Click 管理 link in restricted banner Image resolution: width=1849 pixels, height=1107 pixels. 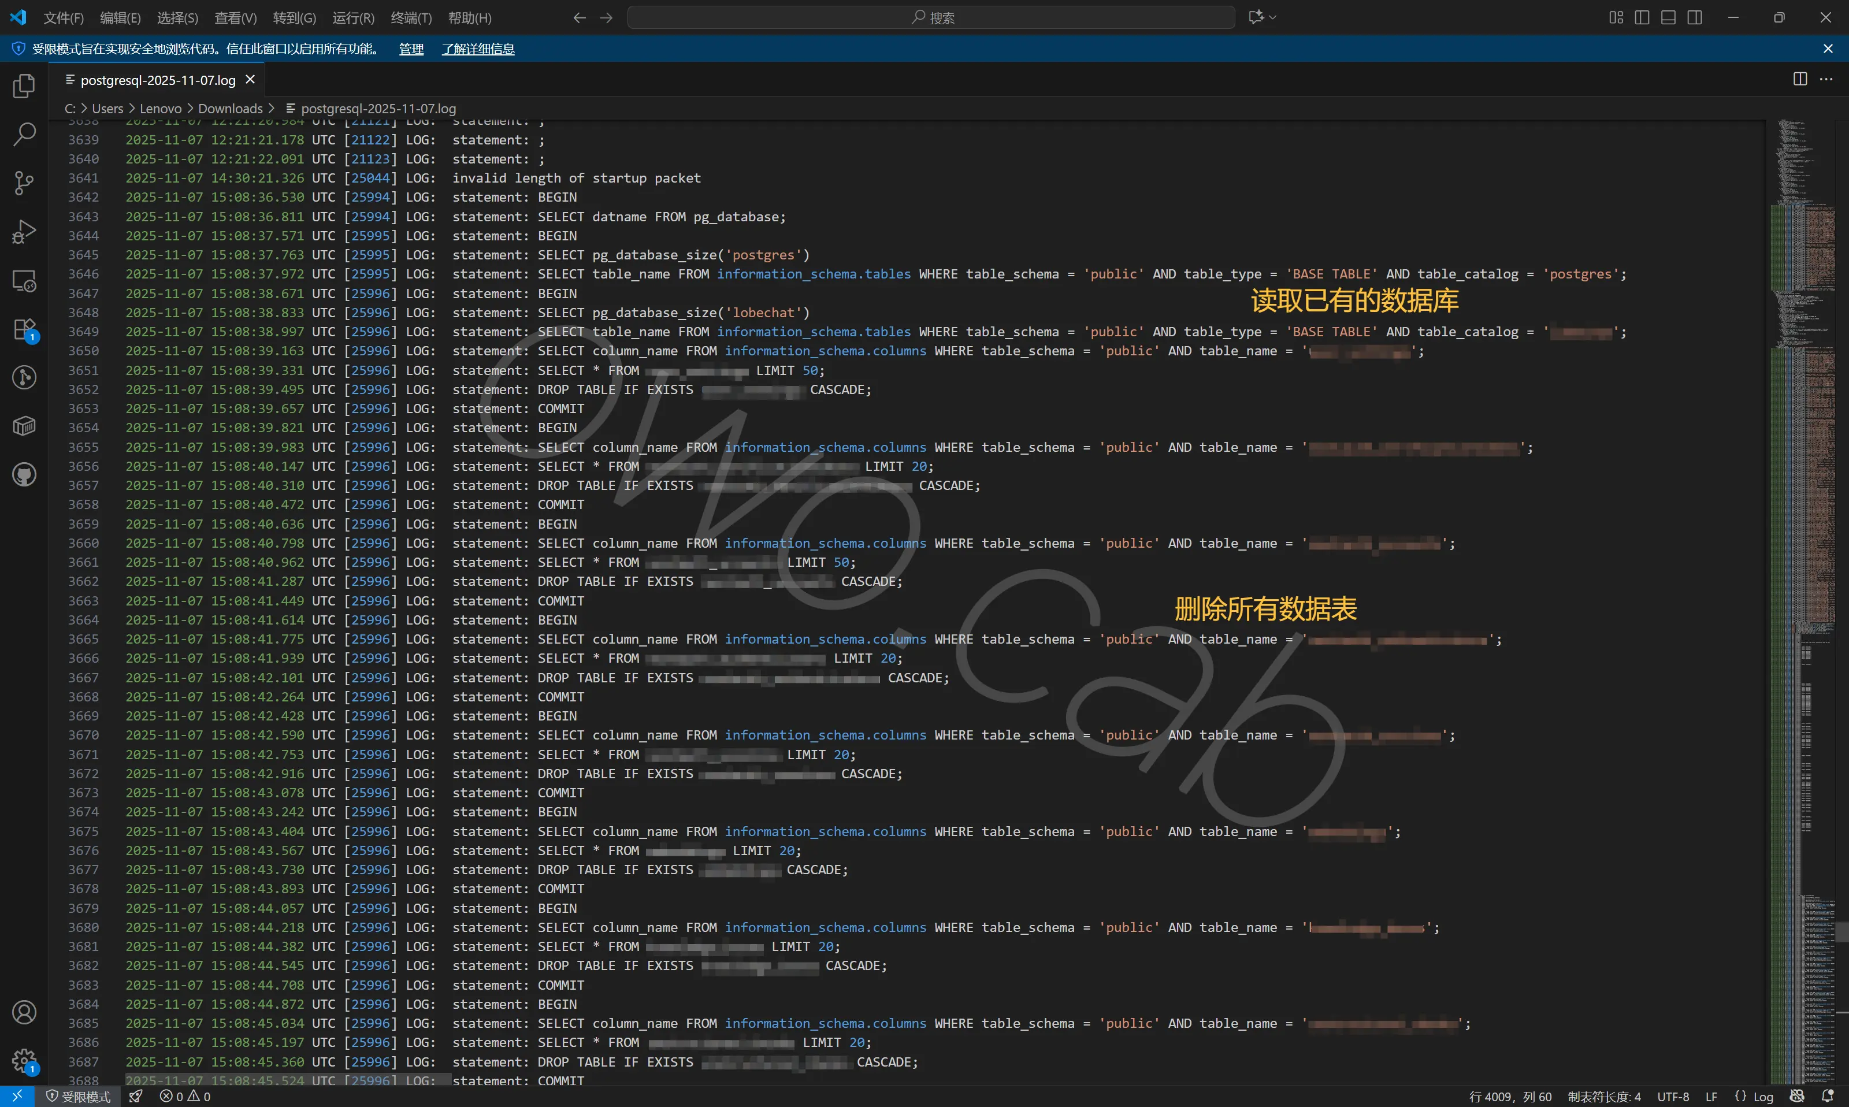click(x=411, y=49)
